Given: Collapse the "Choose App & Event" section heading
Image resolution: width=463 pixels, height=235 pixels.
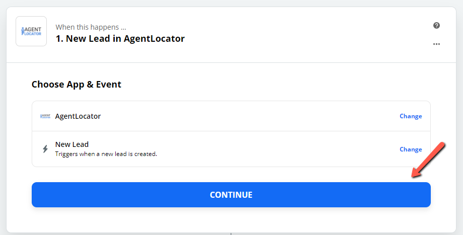Looking at the screenshot, I should pos(76,85).
